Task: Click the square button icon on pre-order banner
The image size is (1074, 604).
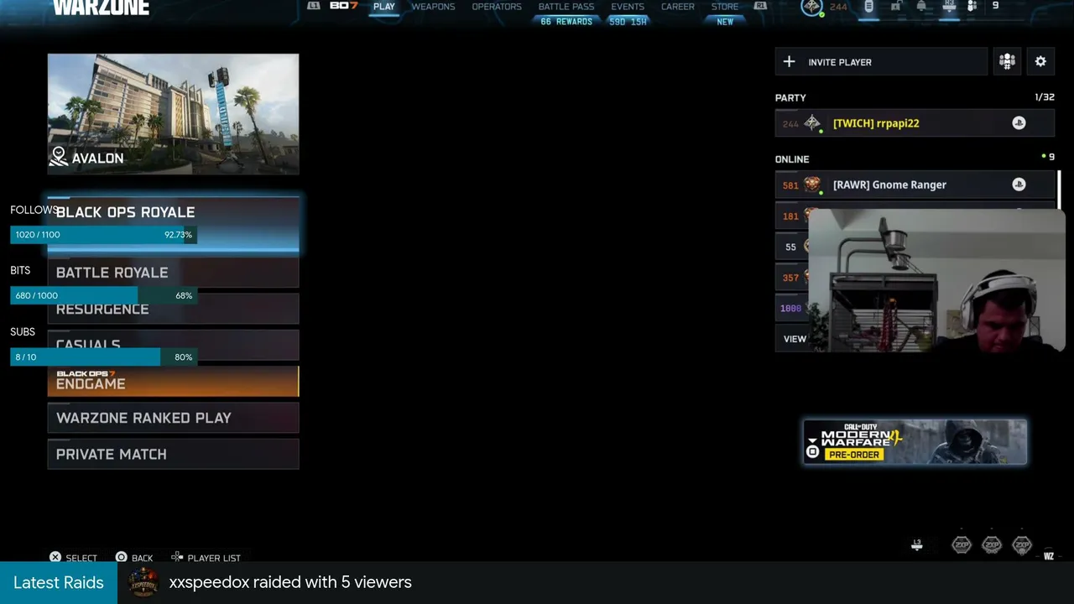Action: coord(812,452)
